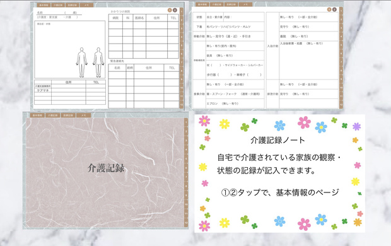
Task: Jump to side tab 12 on hospital-table page
Action: tap(182, 105)
